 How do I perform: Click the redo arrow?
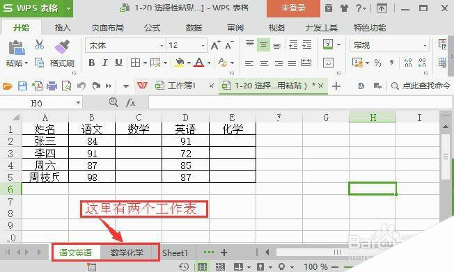(96, 86)
